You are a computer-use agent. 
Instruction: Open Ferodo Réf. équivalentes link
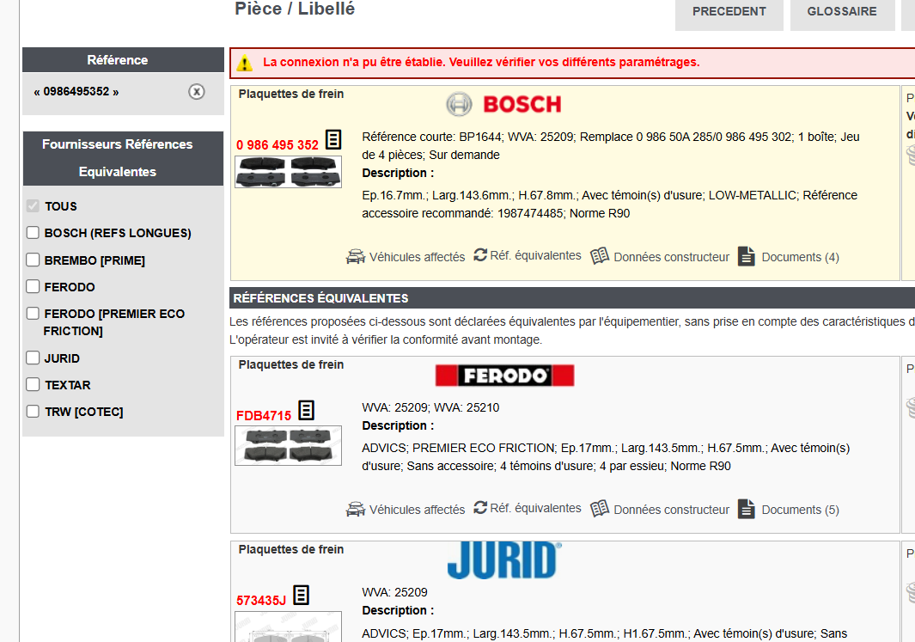click(x=536, y=508)
